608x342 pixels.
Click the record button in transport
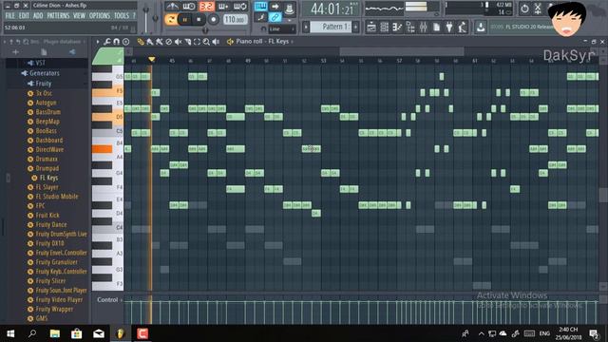[x=213, y=19]
